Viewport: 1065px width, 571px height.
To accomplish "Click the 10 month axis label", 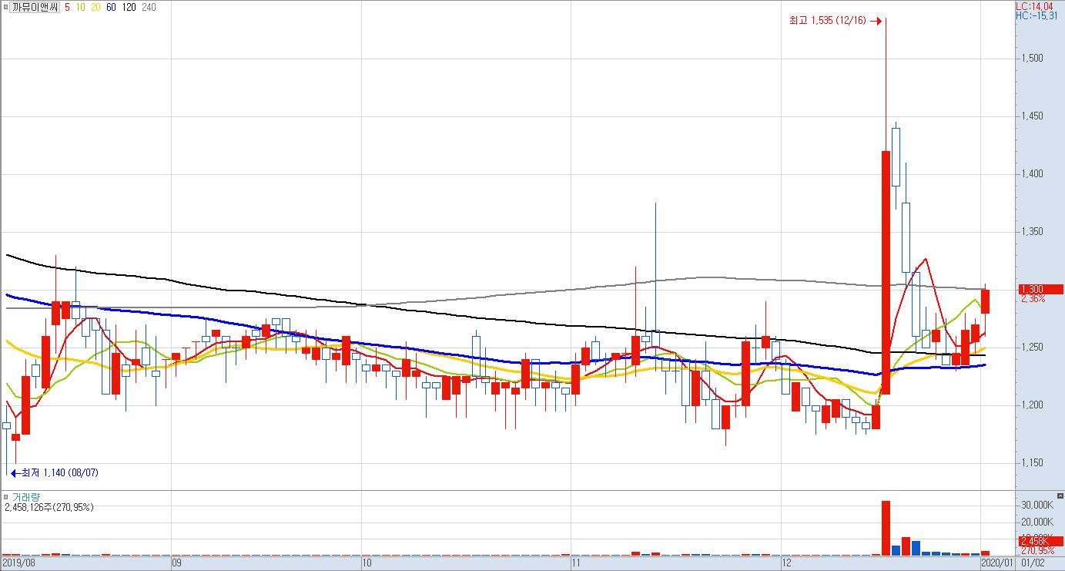I will pos(366,563).
